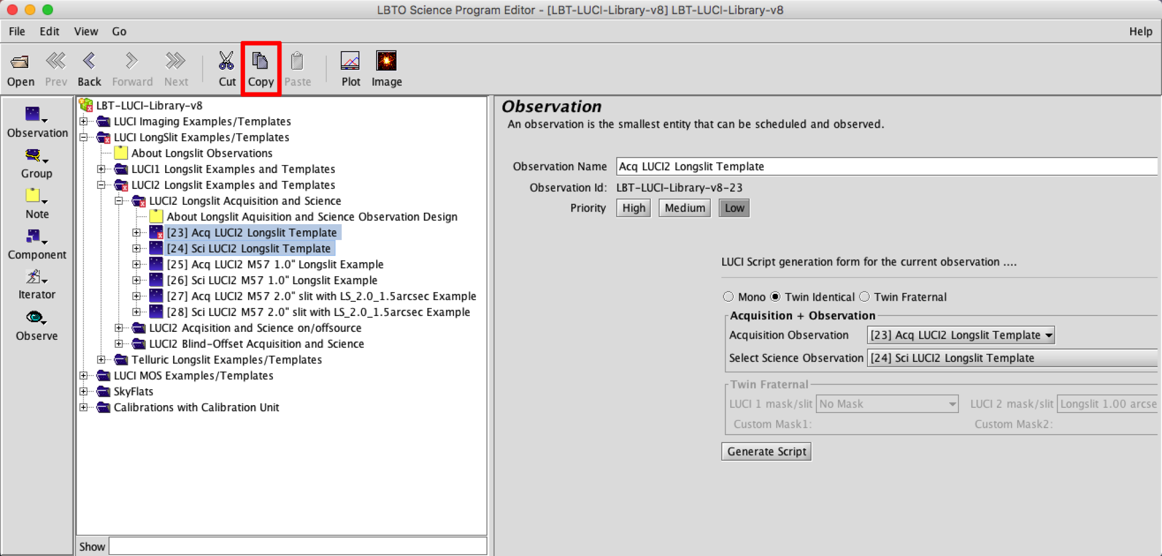Screen dimensions: 1162x556
Task: Select the Twin Identical radio button
Action: point(775,297)
